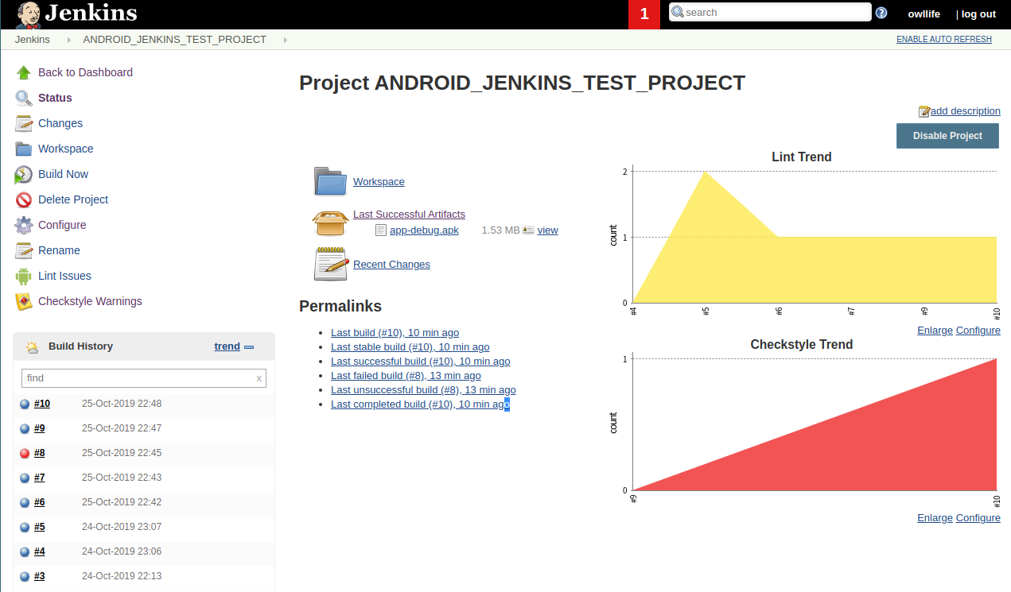Click the trend link in Build History

pyautogui.click(x=227, y=346)
